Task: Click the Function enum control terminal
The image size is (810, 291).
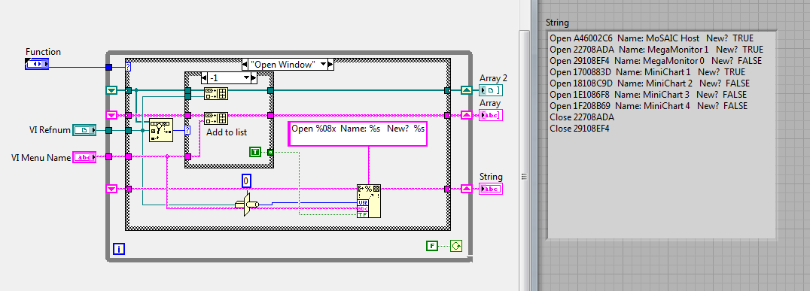Action: click(x=37, y=64)
